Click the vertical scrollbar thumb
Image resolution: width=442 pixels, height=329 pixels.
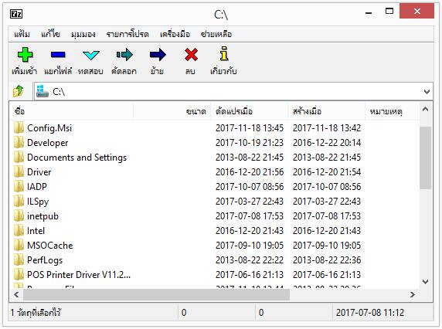click(425, 158)
